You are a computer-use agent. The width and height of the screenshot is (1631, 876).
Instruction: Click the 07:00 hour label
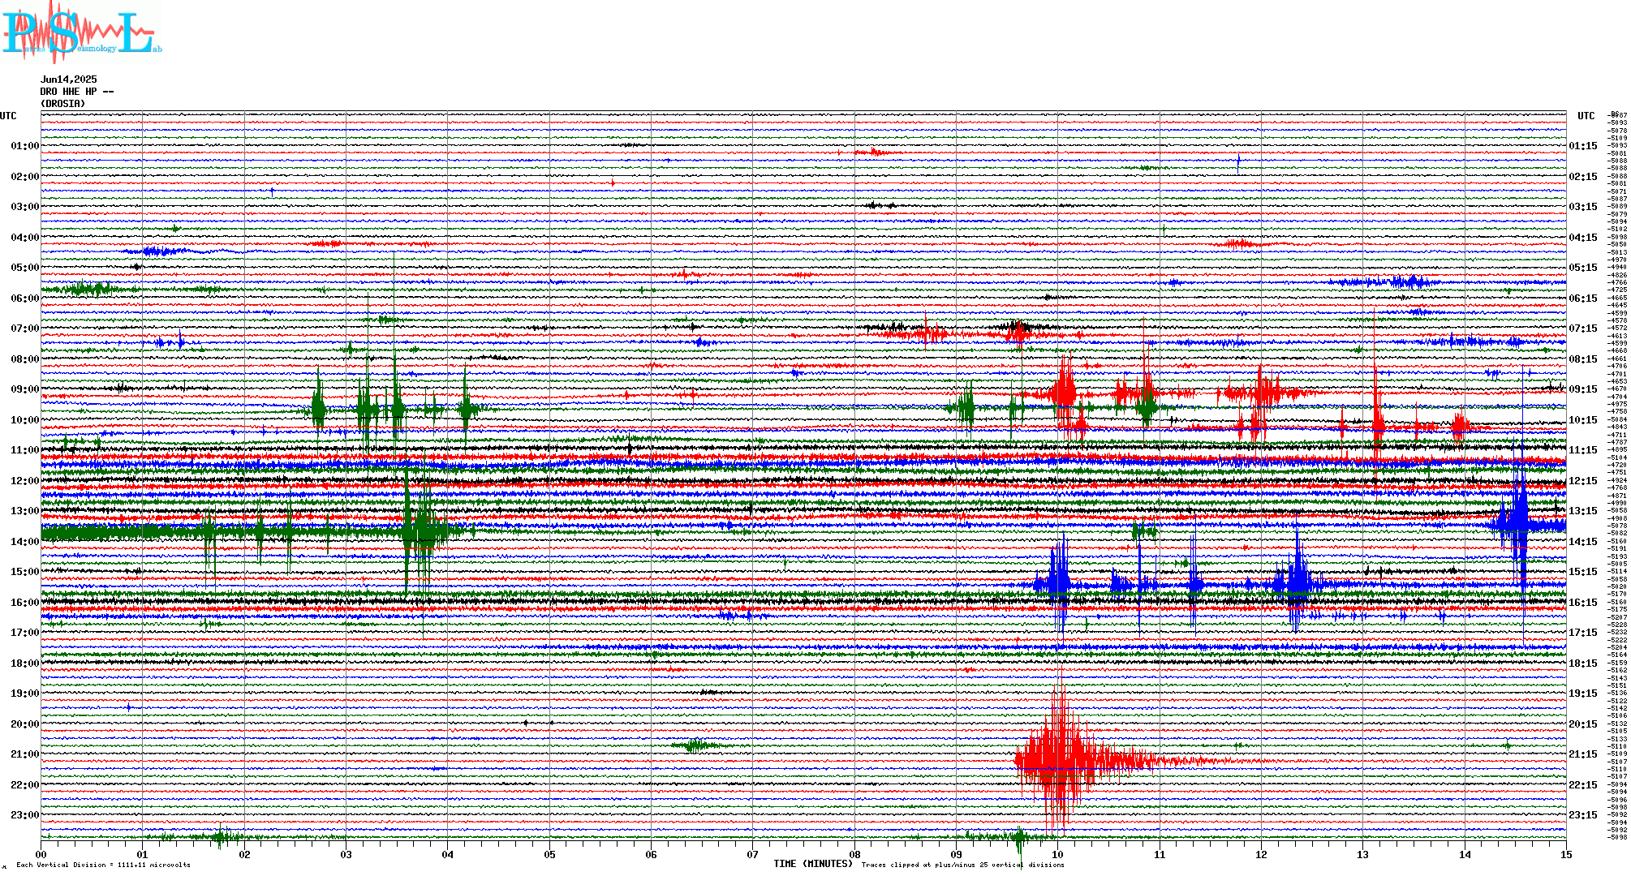click(24, 328)
